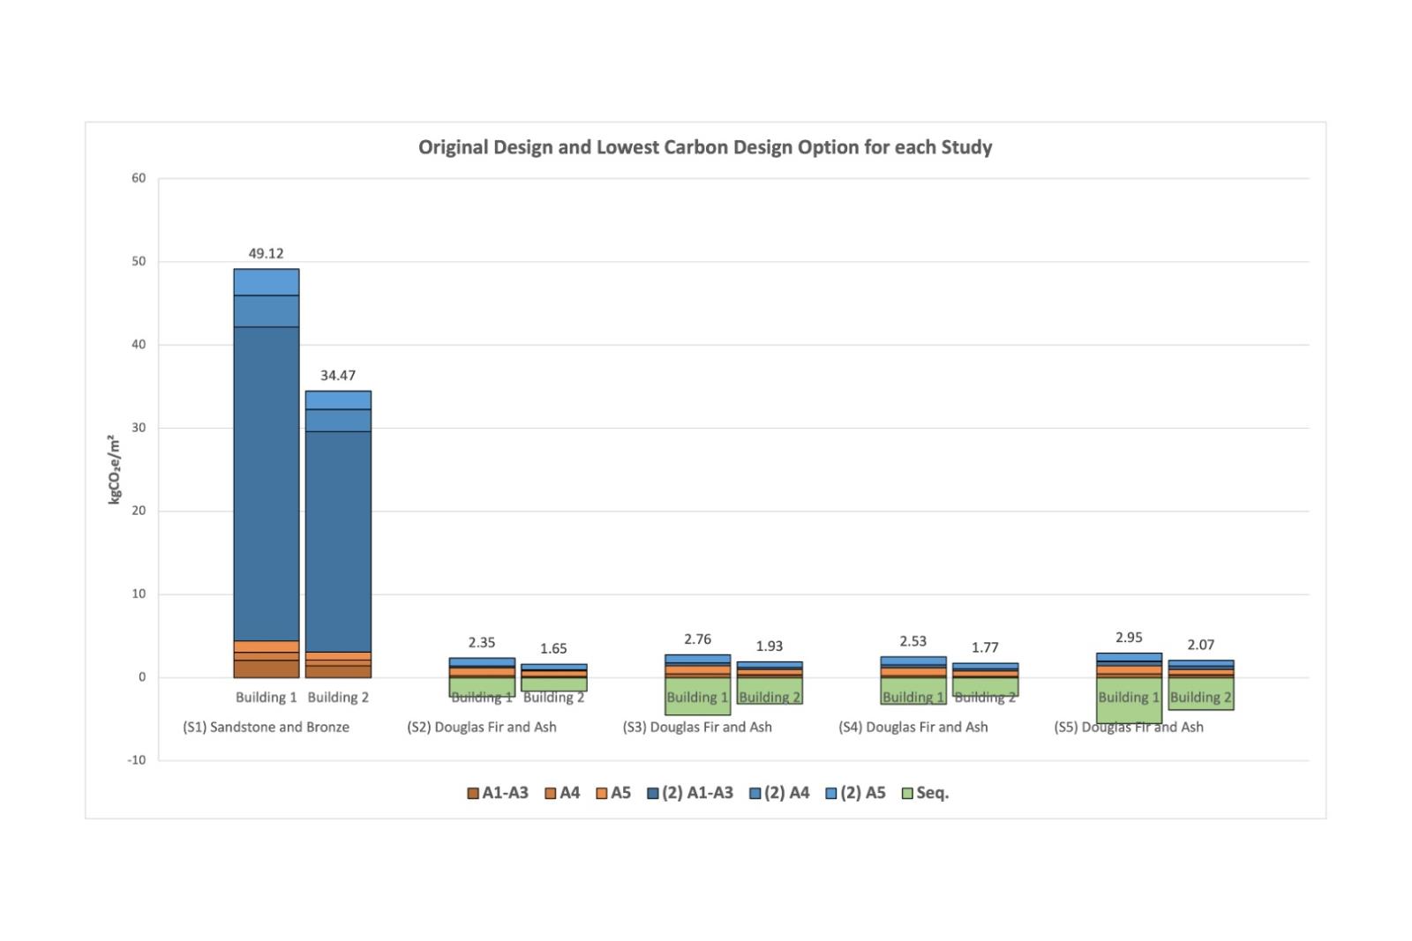The image size is (1412, 941).
Task: Click the 1.65 data label above S2 Building 2
Action: (553, 649)
